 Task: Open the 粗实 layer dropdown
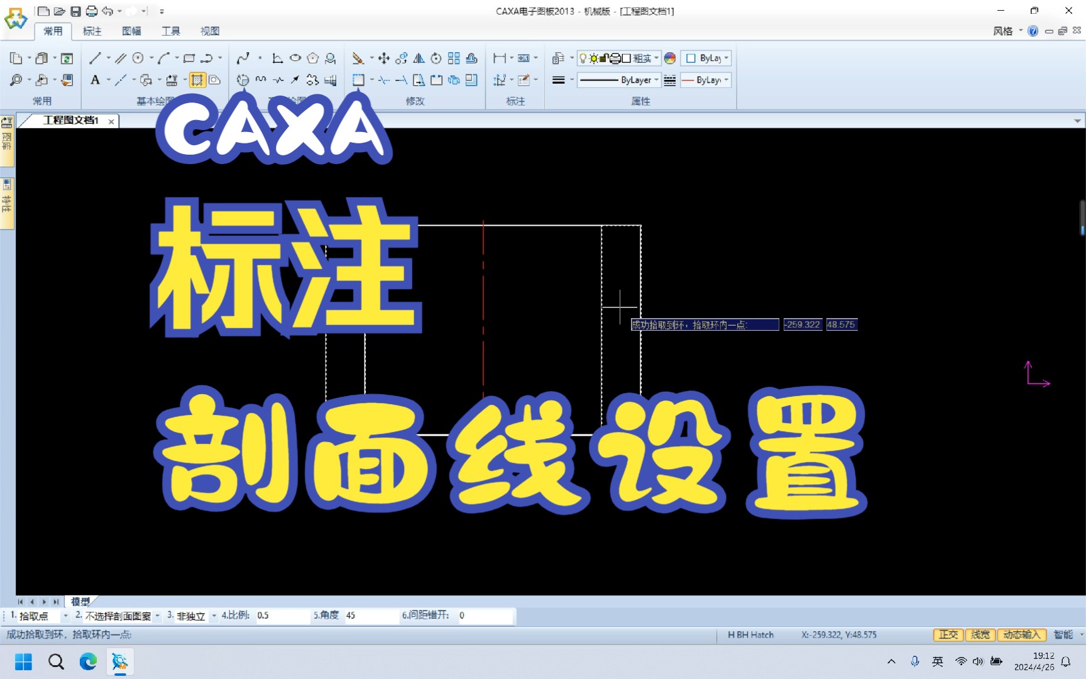click(x=657, y=58)
